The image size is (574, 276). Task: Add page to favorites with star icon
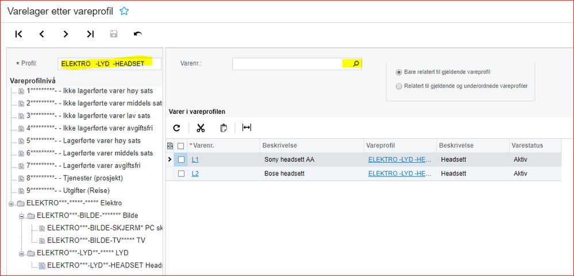point(125,11)
